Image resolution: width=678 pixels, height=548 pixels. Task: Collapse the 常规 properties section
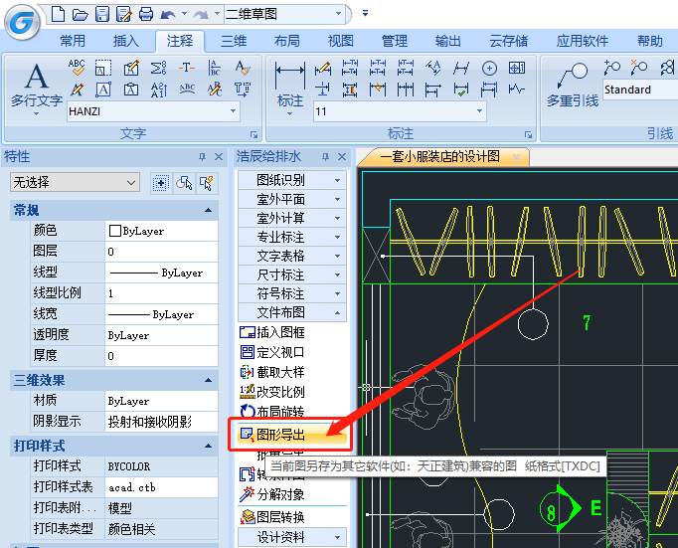[208, 210]
